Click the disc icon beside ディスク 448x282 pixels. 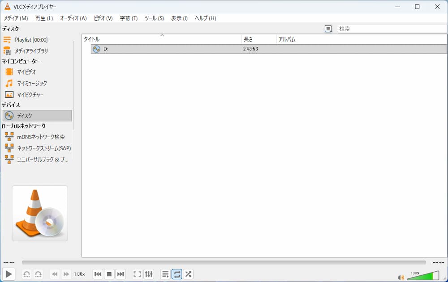pos(9,115)
